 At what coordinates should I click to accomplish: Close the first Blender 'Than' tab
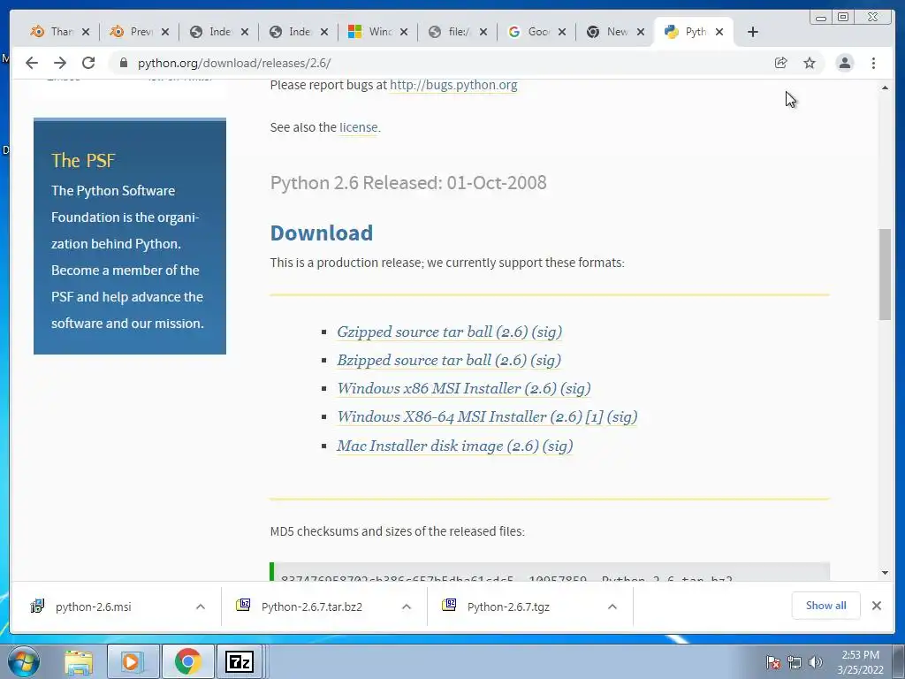[x=86, y=32]
